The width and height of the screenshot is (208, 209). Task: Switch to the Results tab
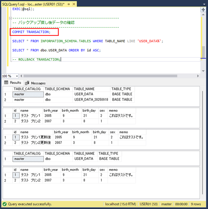(x=13, y=83)
